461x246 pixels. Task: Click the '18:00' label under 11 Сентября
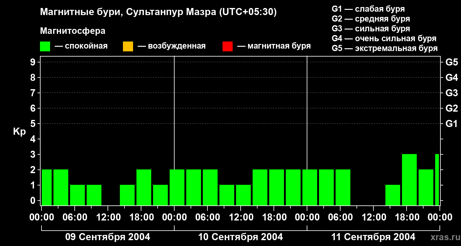coord(407,217)
